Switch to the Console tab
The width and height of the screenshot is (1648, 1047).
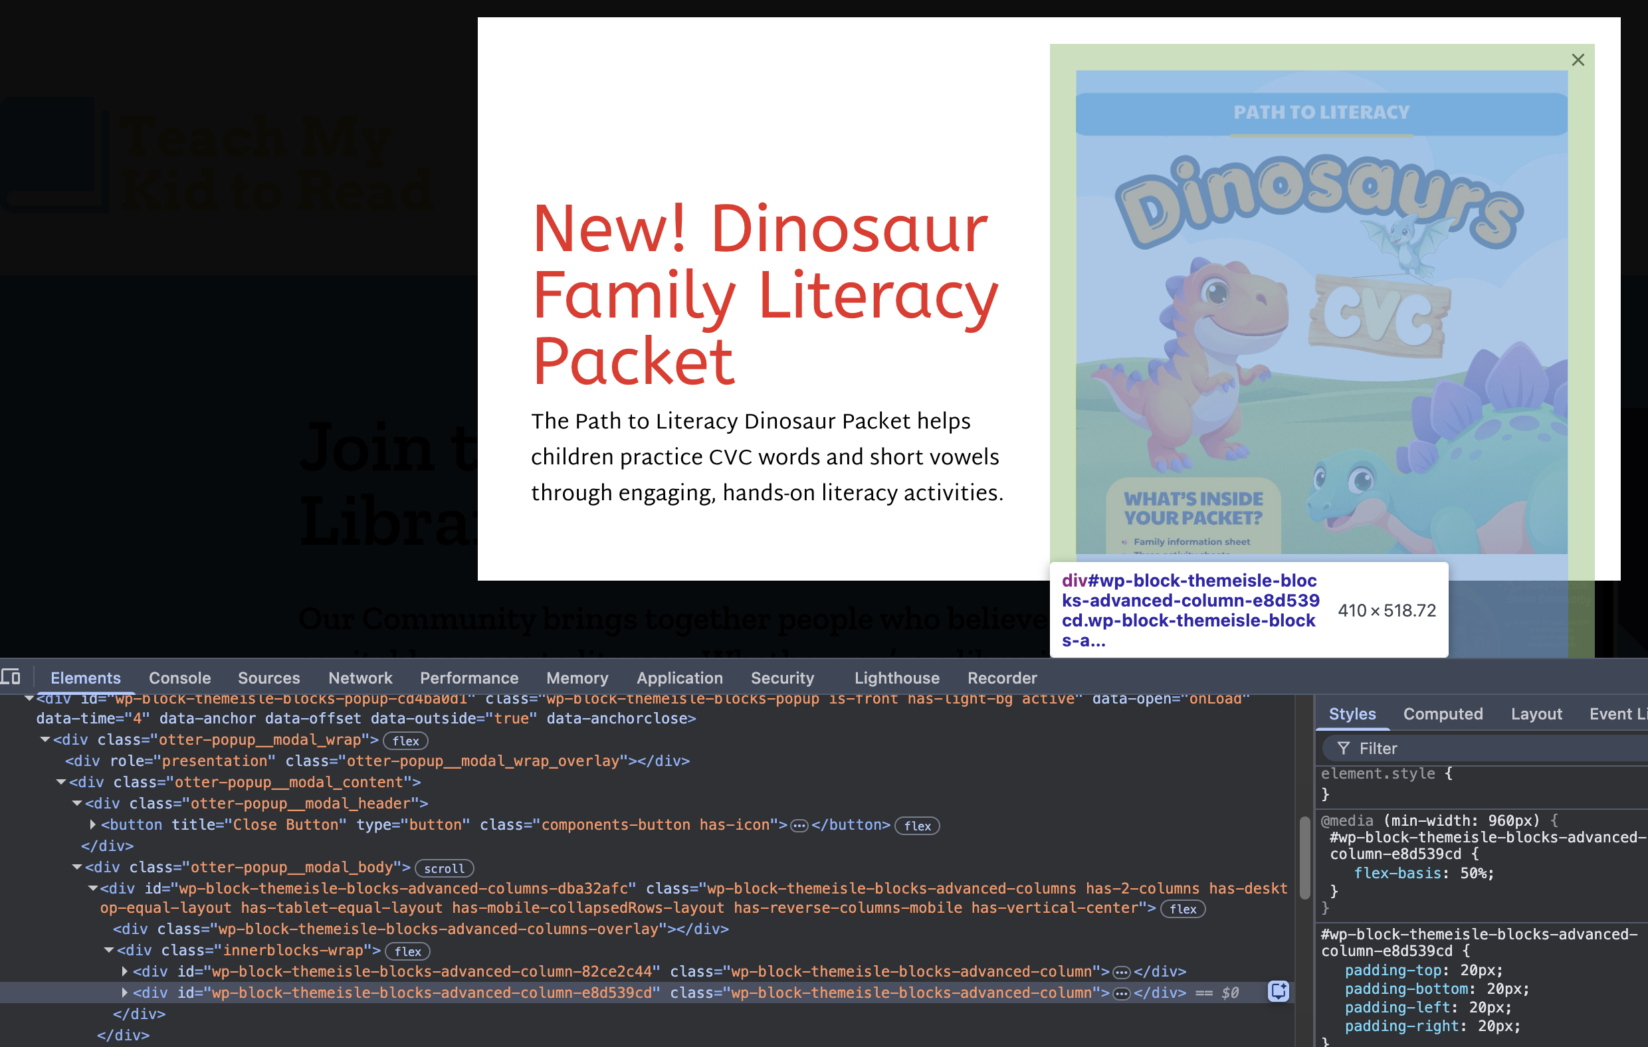[180, 678]
